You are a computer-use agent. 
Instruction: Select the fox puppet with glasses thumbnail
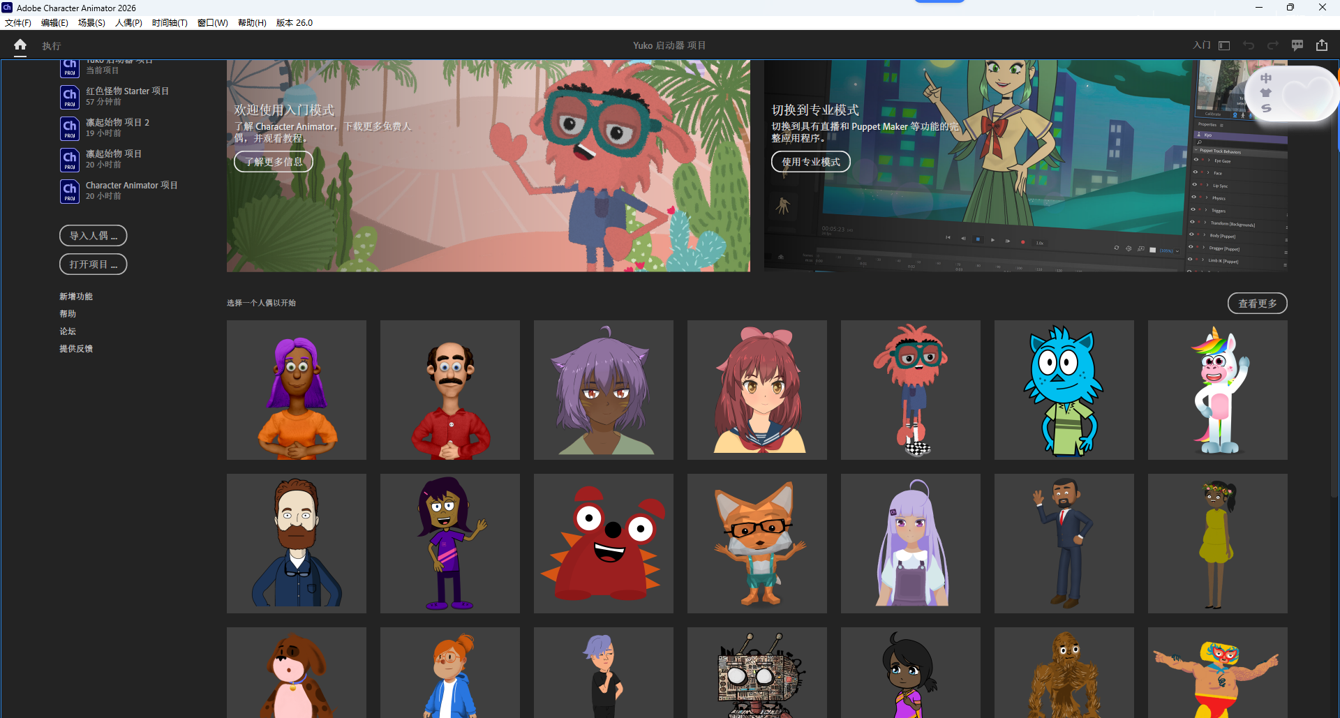point(757,543)
